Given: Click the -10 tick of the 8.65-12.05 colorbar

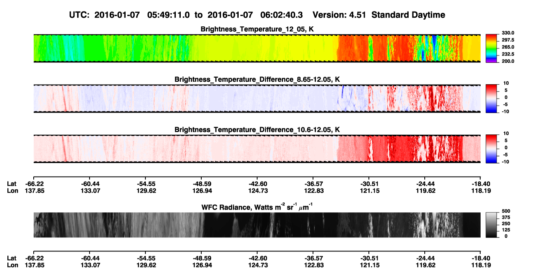Looking at the screenshot, I should click(505, 111).
